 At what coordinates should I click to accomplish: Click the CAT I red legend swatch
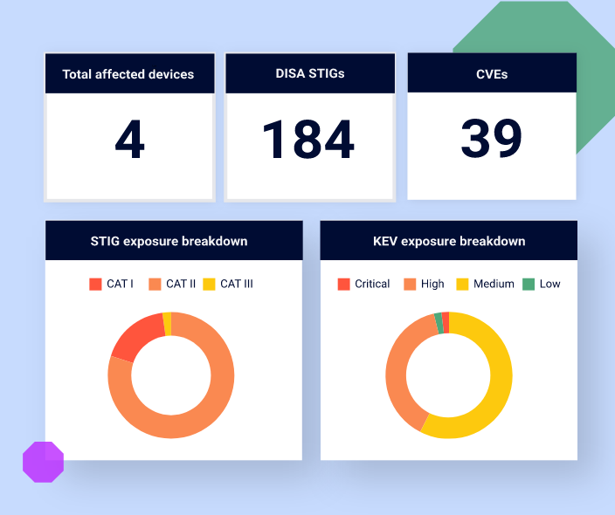coord(95,285)
